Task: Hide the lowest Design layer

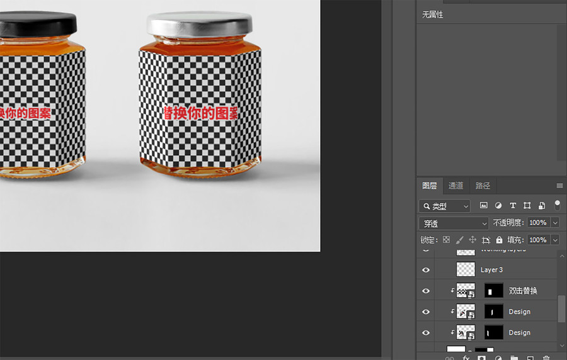Action: click(426, 332)
